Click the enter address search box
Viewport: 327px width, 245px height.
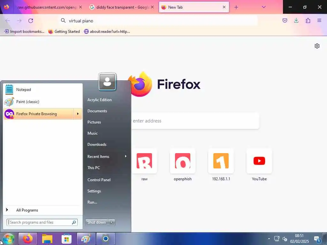195,121
